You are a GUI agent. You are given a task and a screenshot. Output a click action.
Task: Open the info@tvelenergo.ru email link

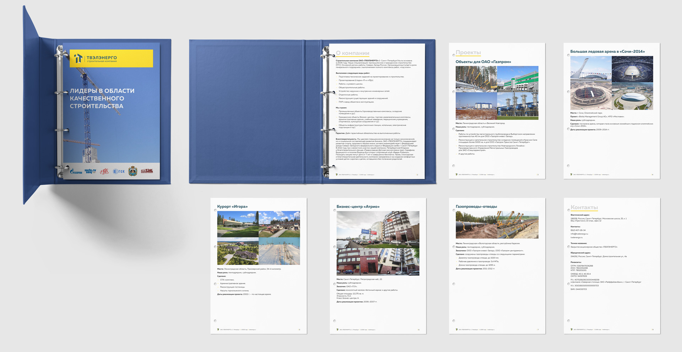tap(579, 234)
